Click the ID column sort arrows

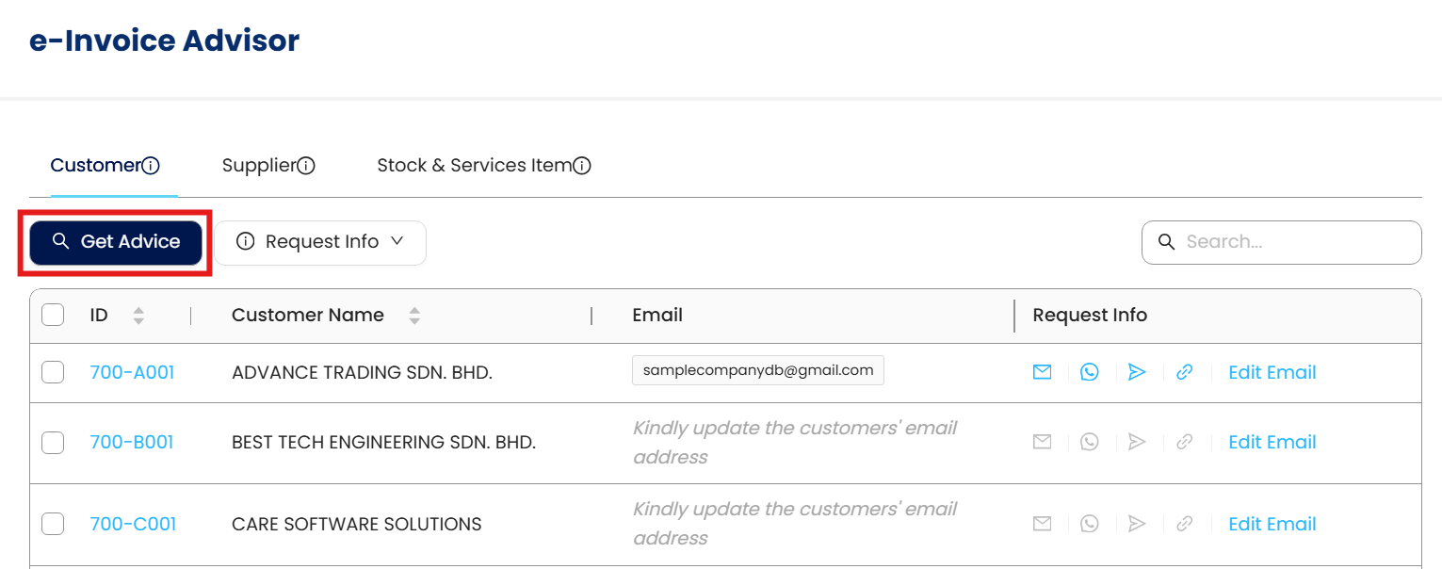[138, 316]
